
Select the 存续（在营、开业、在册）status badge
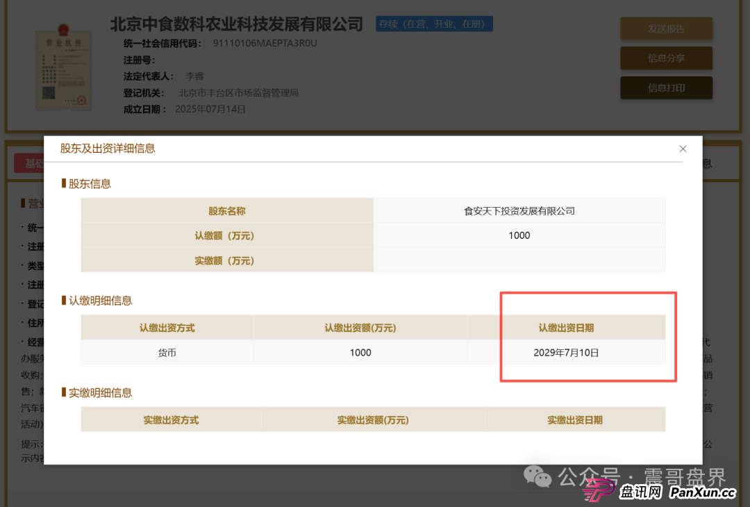tap(434, 23)
